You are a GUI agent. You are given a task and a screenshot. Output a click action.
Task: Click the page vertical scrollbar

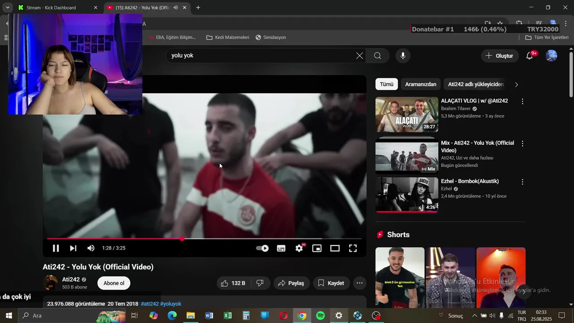(571, 74)
